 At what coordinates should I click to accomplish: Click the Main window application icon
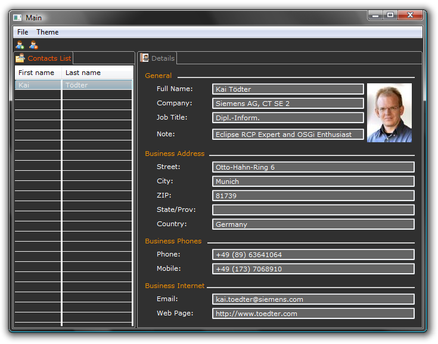17,18
